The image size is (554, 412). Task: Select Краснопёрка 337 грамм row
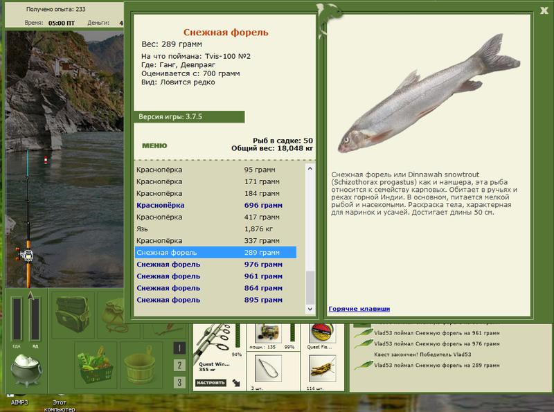point(216,241)
